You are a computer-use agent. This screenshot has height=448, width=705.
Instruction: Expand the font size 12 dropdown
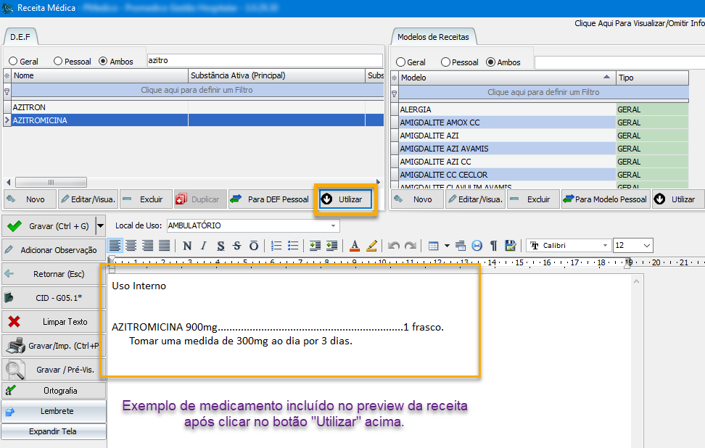646,246
